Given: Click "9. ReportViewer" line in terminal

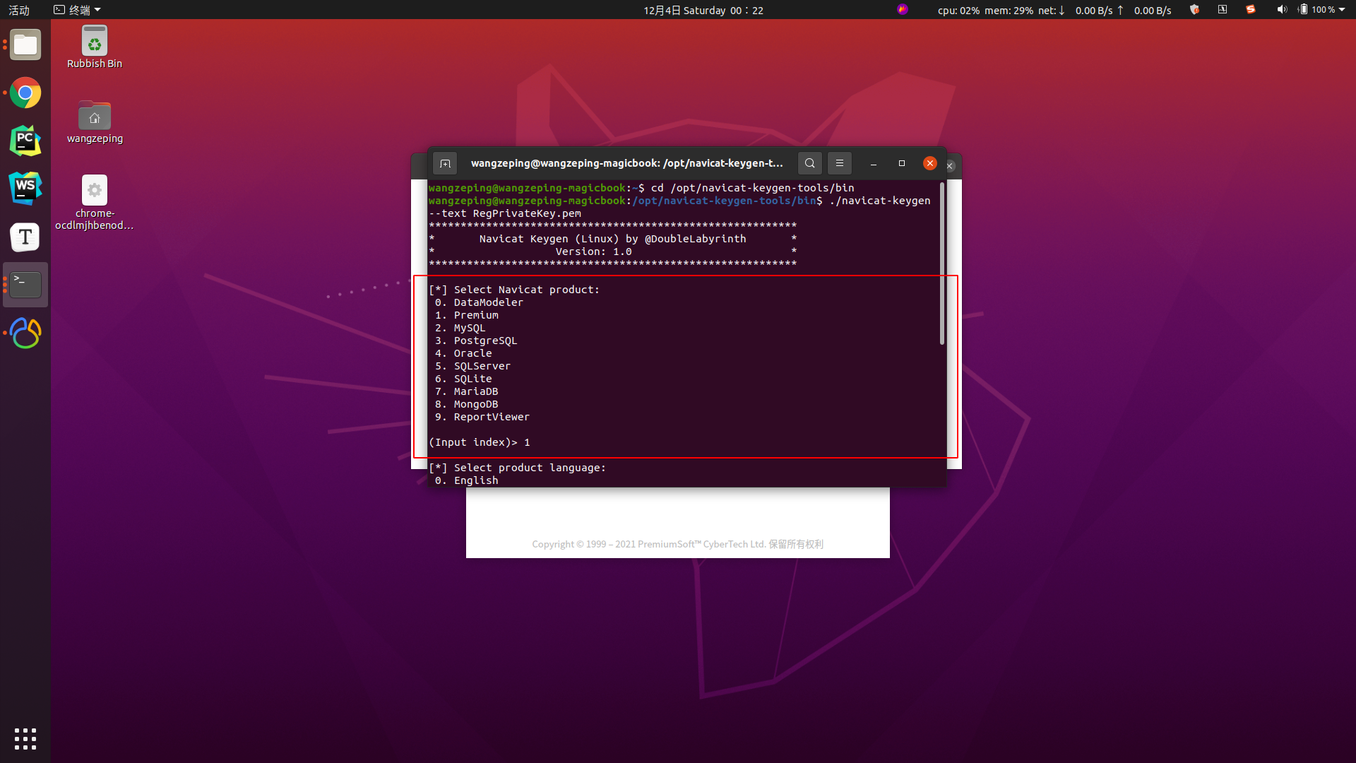Looking at the screenshot, I should pos(482,417).
